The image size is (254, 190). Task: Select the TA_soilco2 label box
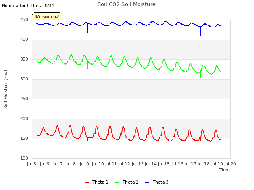(x=47, y=16)
